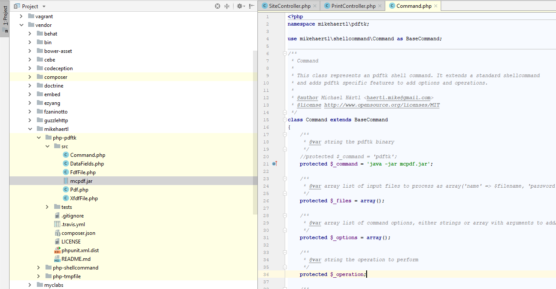This screenshot has height=289, width=556.
Task: Collapse the doc comment fold on line 6
Action: [x=284, y=54]
